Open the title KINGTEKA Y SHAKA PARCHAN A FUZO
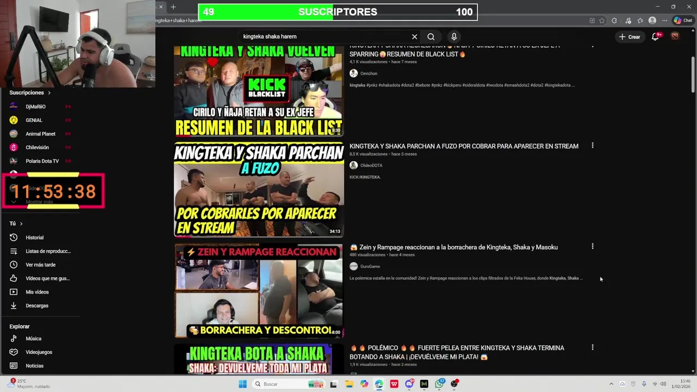The height and width of the screenshot is (392, 697). (x=464, y=146)
